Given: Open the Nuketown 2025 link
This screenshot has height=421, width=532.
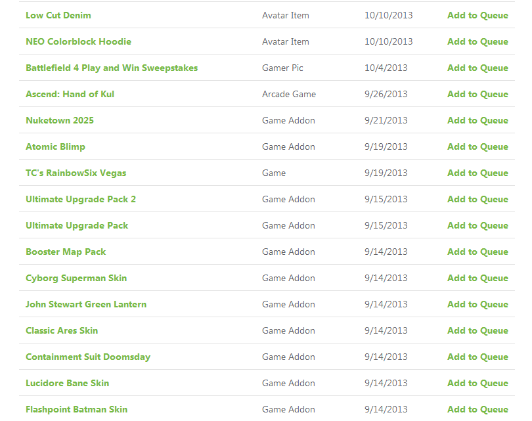Looking at the screenshot, I should pyautogui.click(x=60, y=120).
